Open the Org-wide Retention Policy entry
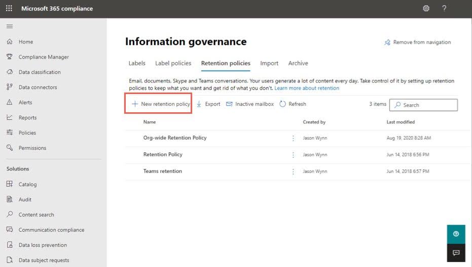The image size is (472, 267). [175, 138]
